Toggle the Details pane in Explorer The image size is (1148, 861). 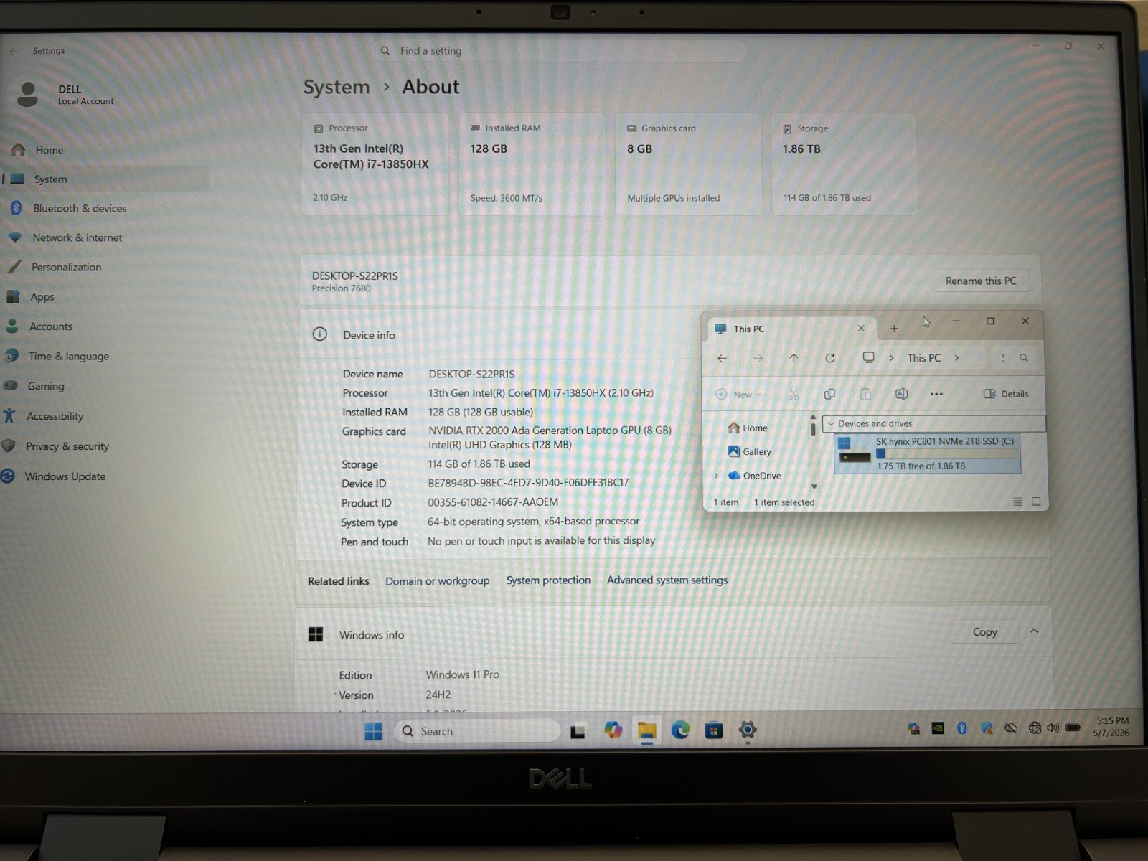click(1006, 394)
